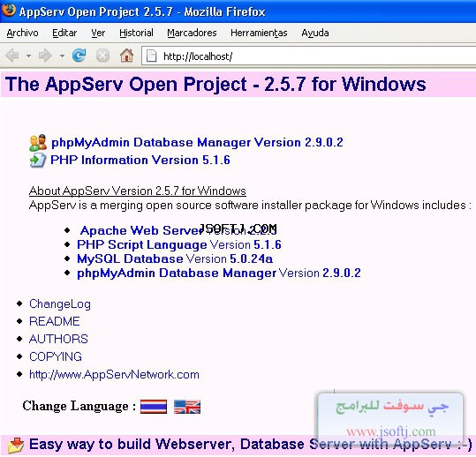Switch language with the British flag
Screen dimensions: 476x457
[x=187, y=407]
